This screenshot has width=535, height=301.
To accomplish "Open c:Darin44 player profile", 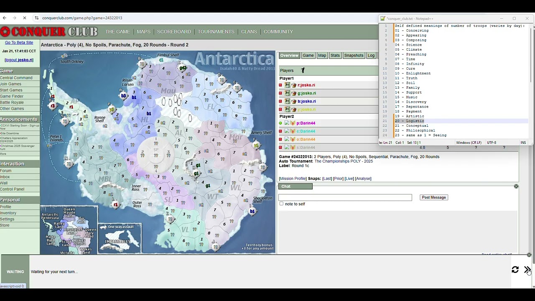I will pos(306,131).
